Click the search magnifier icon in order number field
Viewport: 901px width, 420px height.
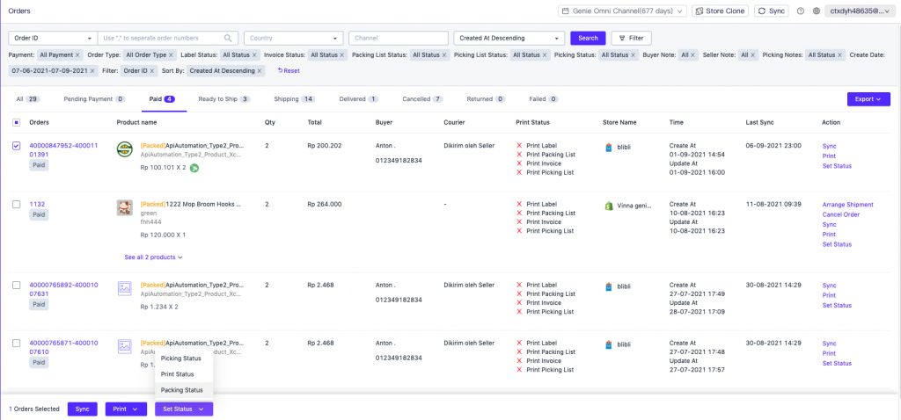click(229, 39)
